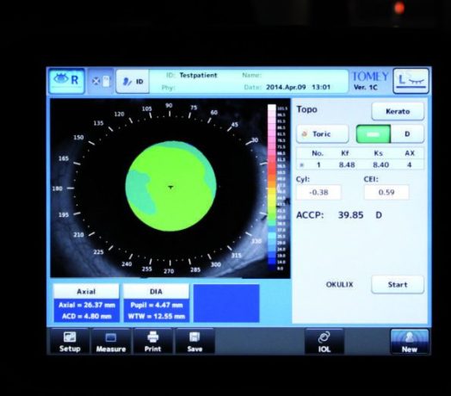Image resolution: width=451 pixels, height=396 pixels.
Task: Select the right eye R button
Action: point(67,81)
